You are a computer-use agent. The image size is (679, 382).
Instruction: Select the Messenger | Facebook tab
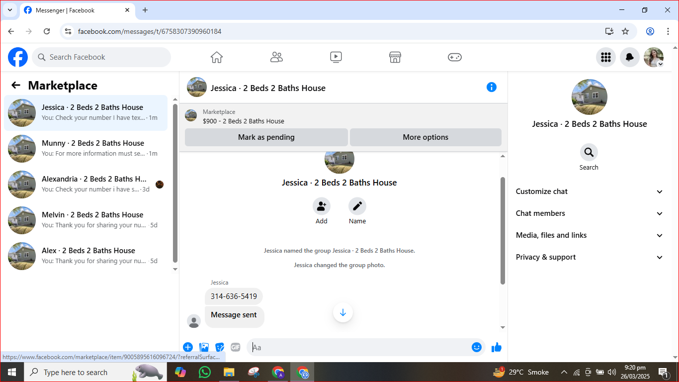click(77, 10)
